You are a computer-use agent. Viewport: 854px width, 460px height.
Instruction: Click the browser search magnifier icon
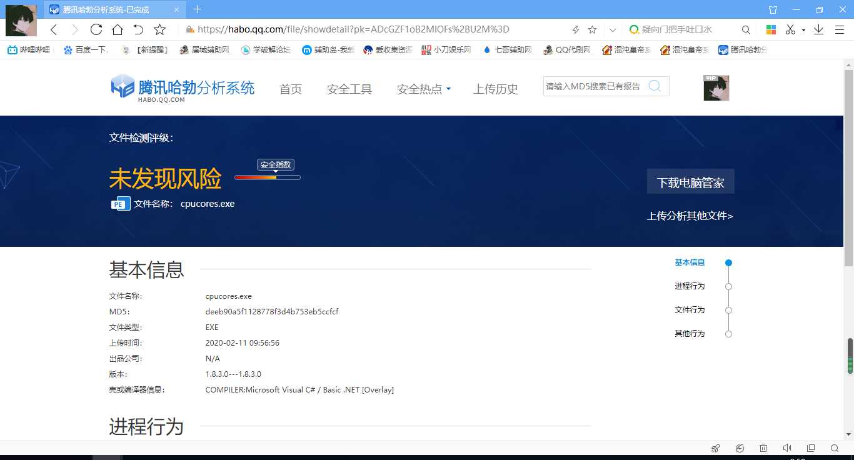click(x=746, y=29)
